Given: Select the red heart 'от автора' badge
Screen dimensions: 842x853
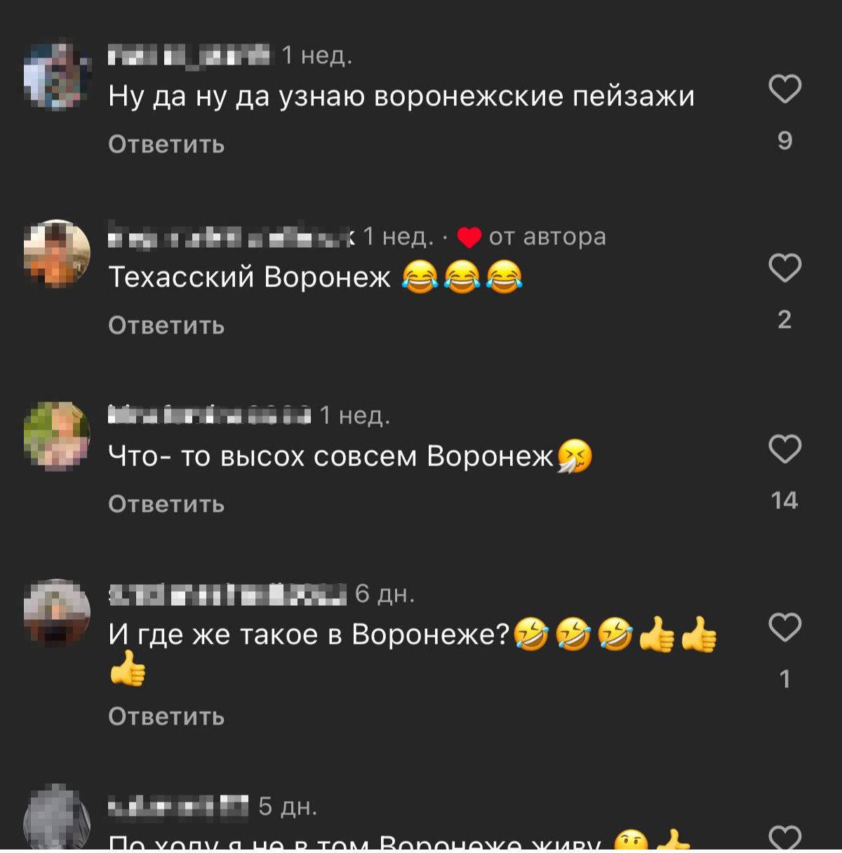Looking at the screenshot, I should pos(469,237).
